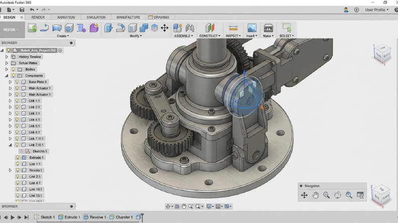Toggle lightbulb visibility for Base Plate:1

[17, 81]
